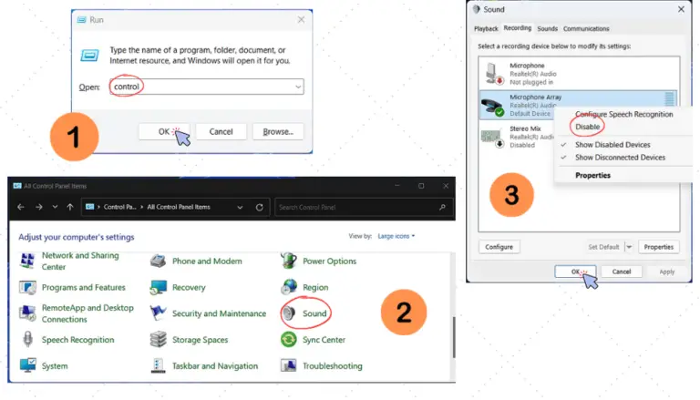Expand the Open combo box dropdown arrow
The height and width of the screenshot is (400, 700).
click(x=298, y=87)
